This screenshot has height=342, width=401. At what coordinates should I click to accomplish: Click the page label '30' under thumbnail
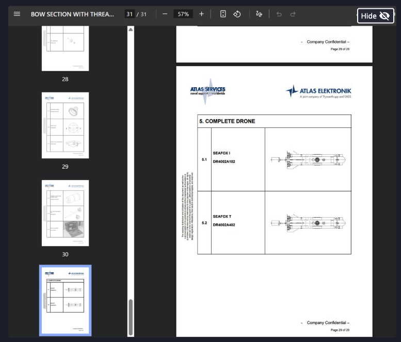coord(65,254)
